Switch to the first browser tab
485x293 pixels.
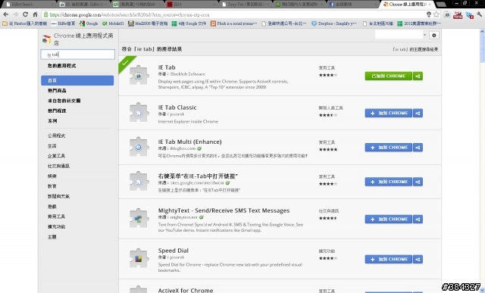(29, 5)
